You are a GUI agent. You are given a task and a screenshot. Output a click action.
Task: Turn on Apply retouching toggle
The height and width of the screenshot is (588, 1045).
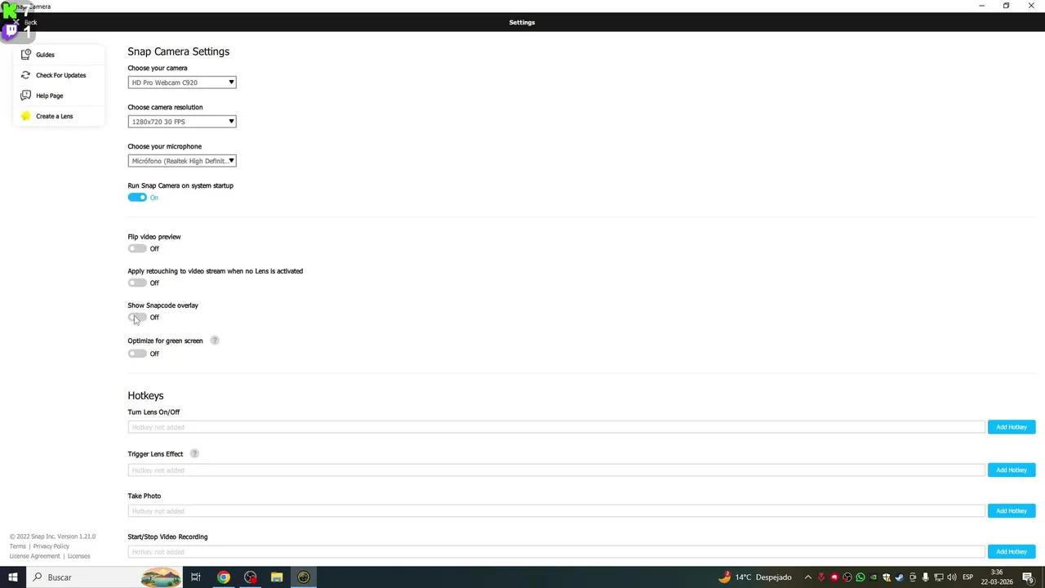pos(137,283)
